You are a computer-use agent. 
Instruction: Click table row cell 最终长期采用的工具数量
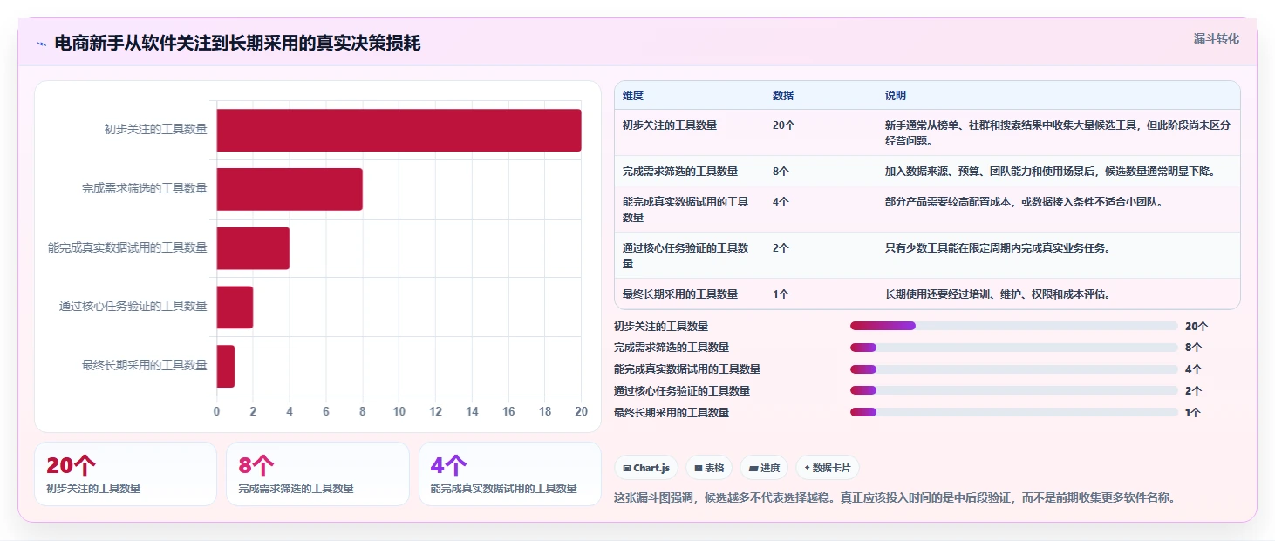pyautogui.click(x=680, y=294)
